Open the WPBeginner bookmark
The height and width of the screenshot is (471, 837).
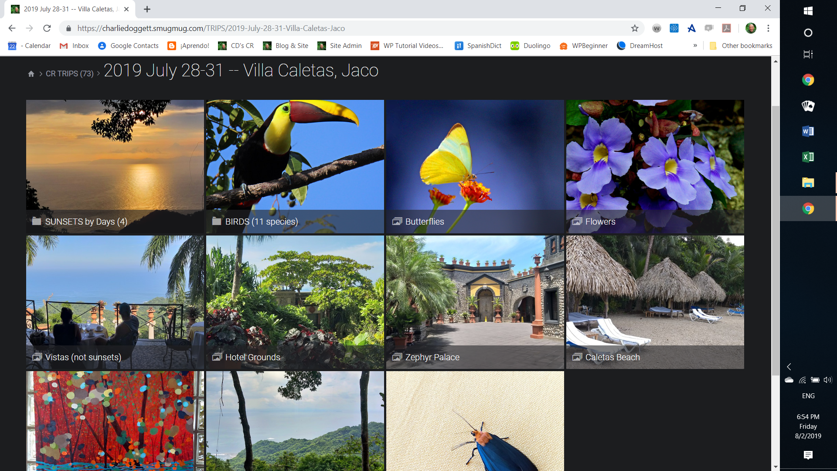coord(583,46)
